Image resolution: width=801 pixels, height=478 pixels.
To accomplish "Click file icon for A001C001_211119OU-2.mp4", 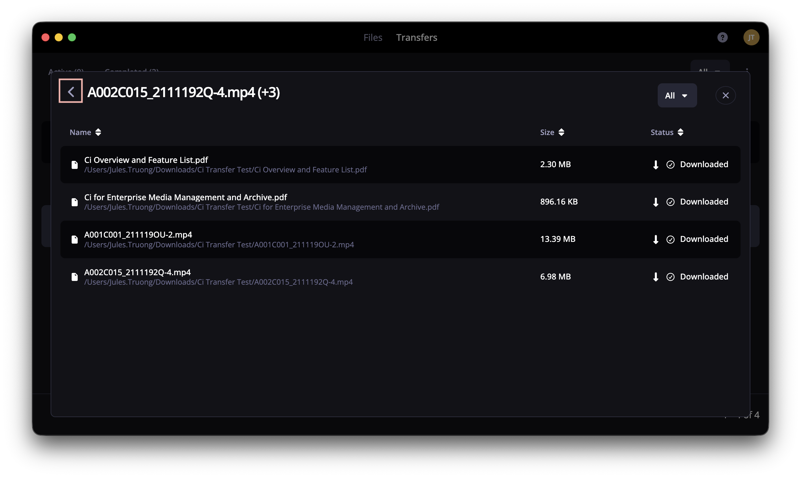I will pyautogui.click(x=75, y=240).
